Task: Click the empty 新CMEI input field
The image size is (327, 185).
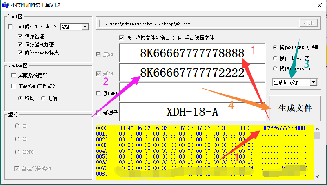Action: coord(192,92)
